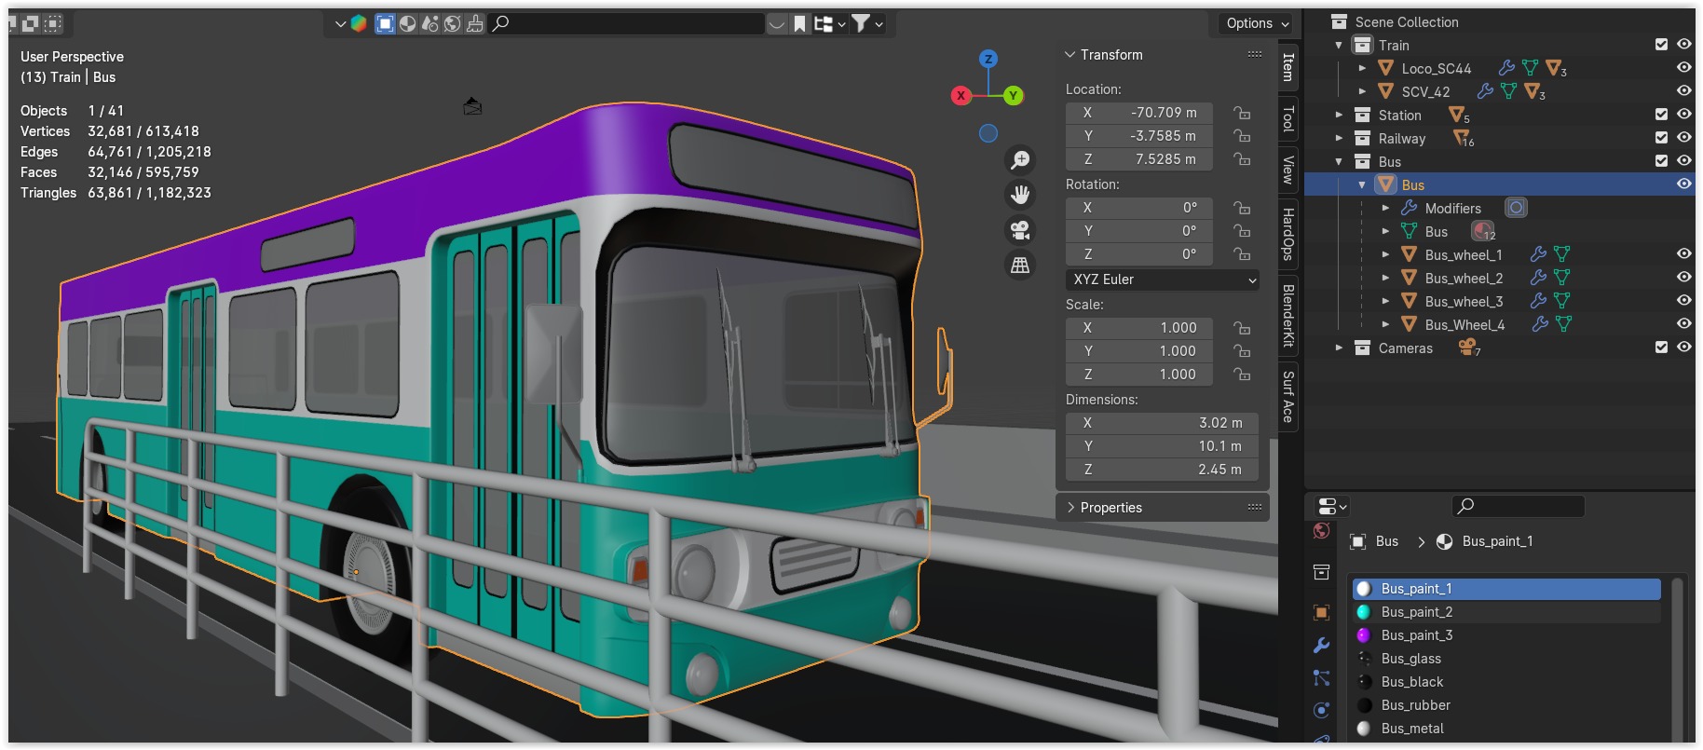Select the BlenderKit HDR world asset icon
Image resolution: width=1703 pixels, height=750 pixels.
point(452,23)
